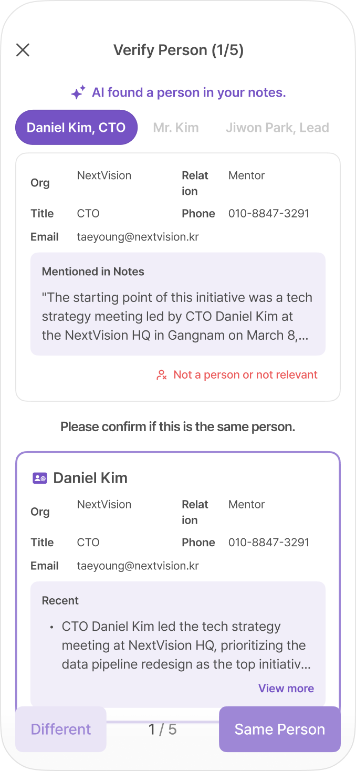The width and height of the screenshot is (356, 771).
Task: Click the 1 / 5 progress indicator
Action: (x=163, y=729)
